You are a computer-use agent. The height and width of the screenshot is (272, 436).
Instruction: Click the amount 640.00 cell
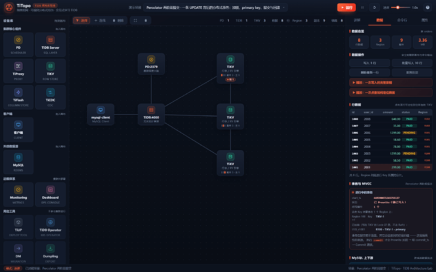(x=396, y=119)
